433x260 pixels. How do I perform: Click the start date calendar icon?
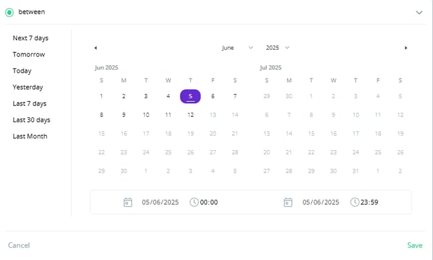point(128,202)
